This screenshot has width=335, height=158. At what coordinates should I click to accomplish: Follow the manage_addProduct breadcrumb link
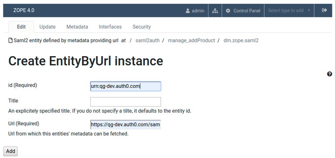click(x=191, y=40)
